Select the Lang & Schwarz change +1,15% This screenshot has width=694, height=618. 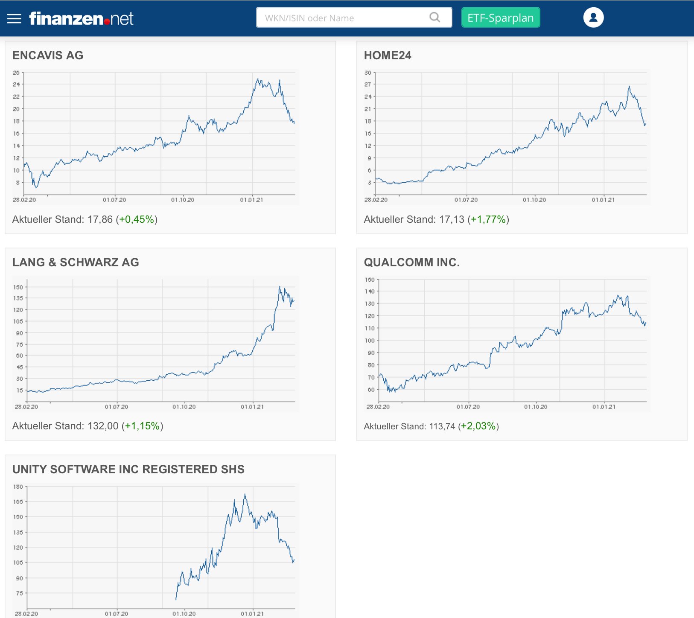click(142, 426)
